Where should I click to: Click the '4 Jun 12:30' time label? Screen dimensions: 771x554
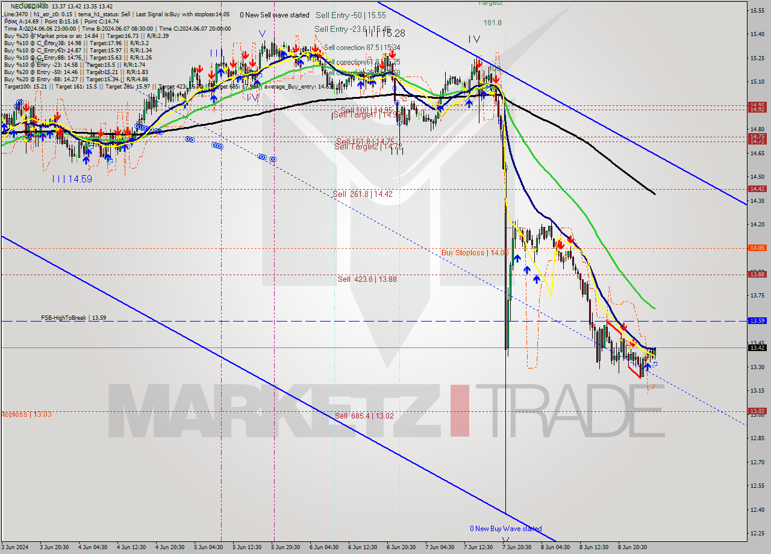tap(130, 547)
